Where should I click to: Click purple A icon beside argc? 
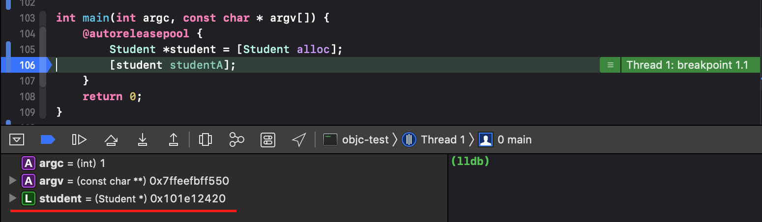(29, 164)
